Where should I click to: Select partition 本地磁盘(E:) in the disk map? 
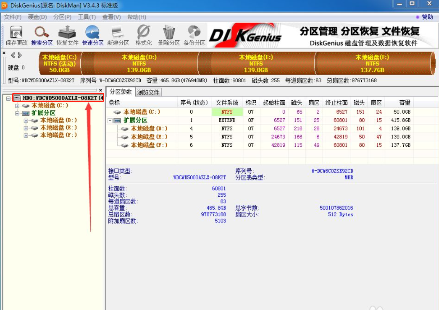pyautogui.click(x=256, y=63)
